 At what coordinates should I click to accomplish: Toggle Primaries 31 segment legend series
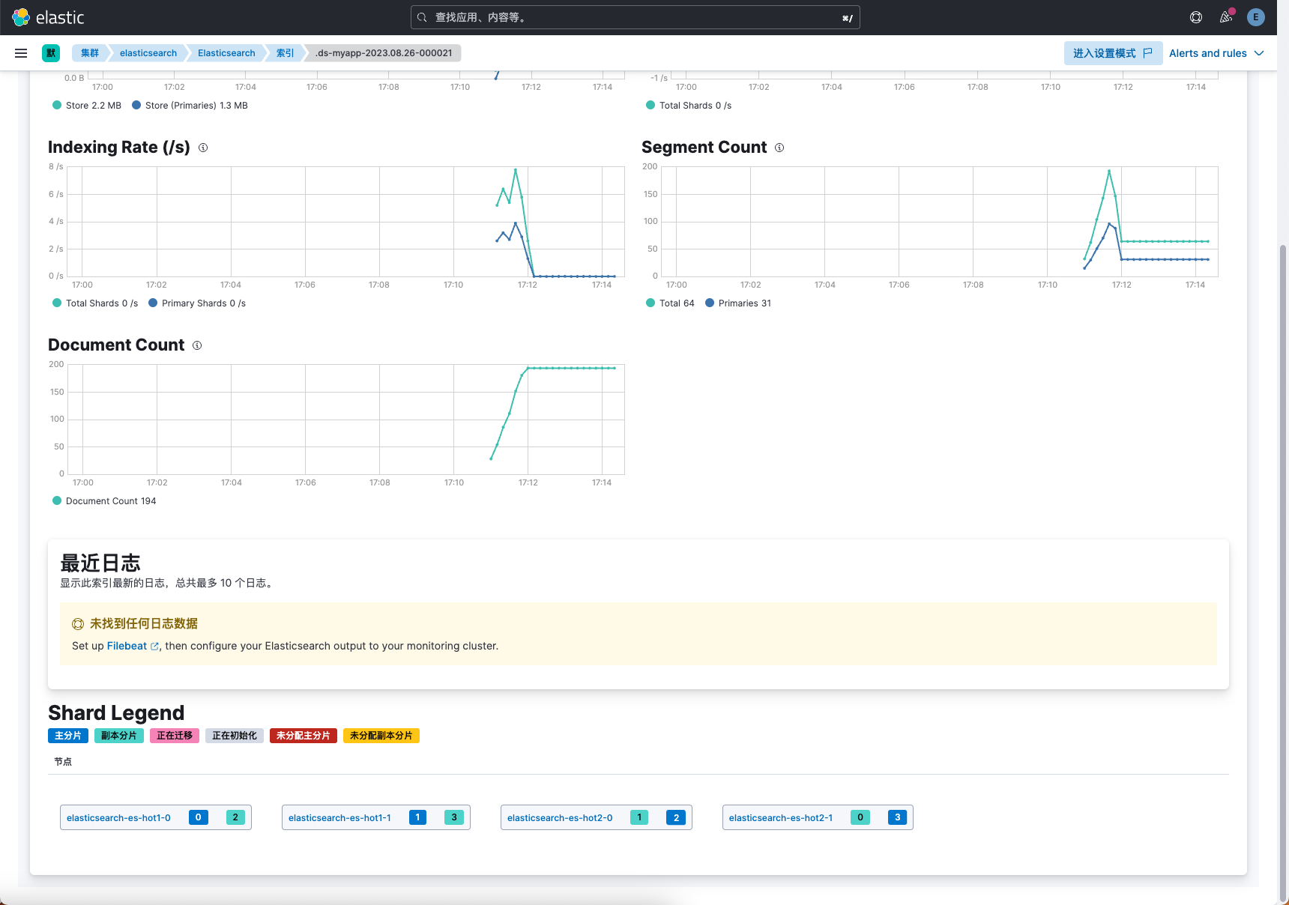738,303
